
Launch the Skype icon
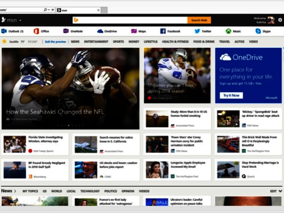pos(258,31)
